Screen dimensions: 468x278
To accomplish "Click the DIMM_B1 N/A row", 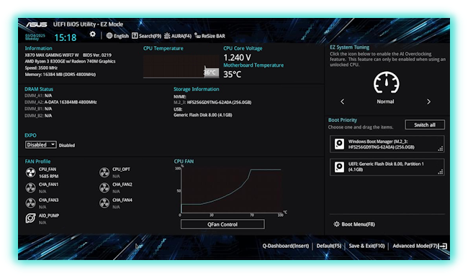I will [38, 108].
